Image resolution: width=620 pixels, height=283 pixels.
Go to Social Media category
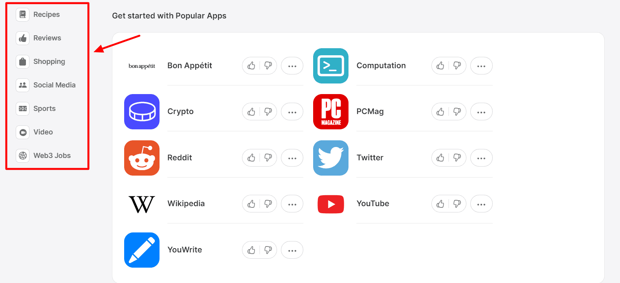tap(54, 85)
